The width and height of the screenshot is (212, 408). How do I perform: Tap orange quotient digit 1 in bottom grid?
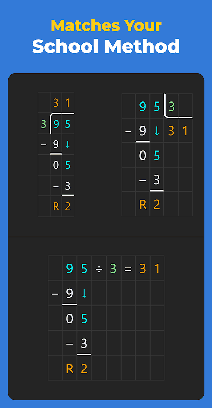point(157,269)
